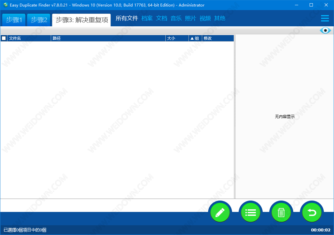Minimize the Easy Duplicate Finder window

pos(297,5)
